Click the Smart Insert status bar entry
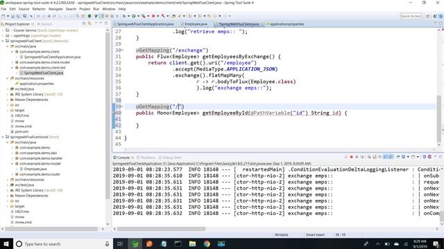444x249 pixels. (x=315, y=235)
